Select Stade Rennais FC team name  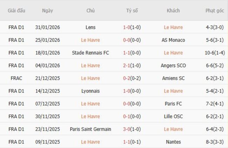pyautogui.click(x=90, y=53)
